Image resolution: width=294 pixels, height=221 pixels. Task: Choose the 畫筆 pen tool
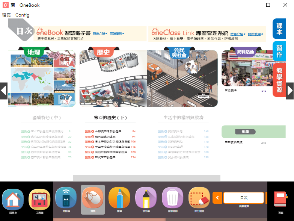click(x=119, y=198)
